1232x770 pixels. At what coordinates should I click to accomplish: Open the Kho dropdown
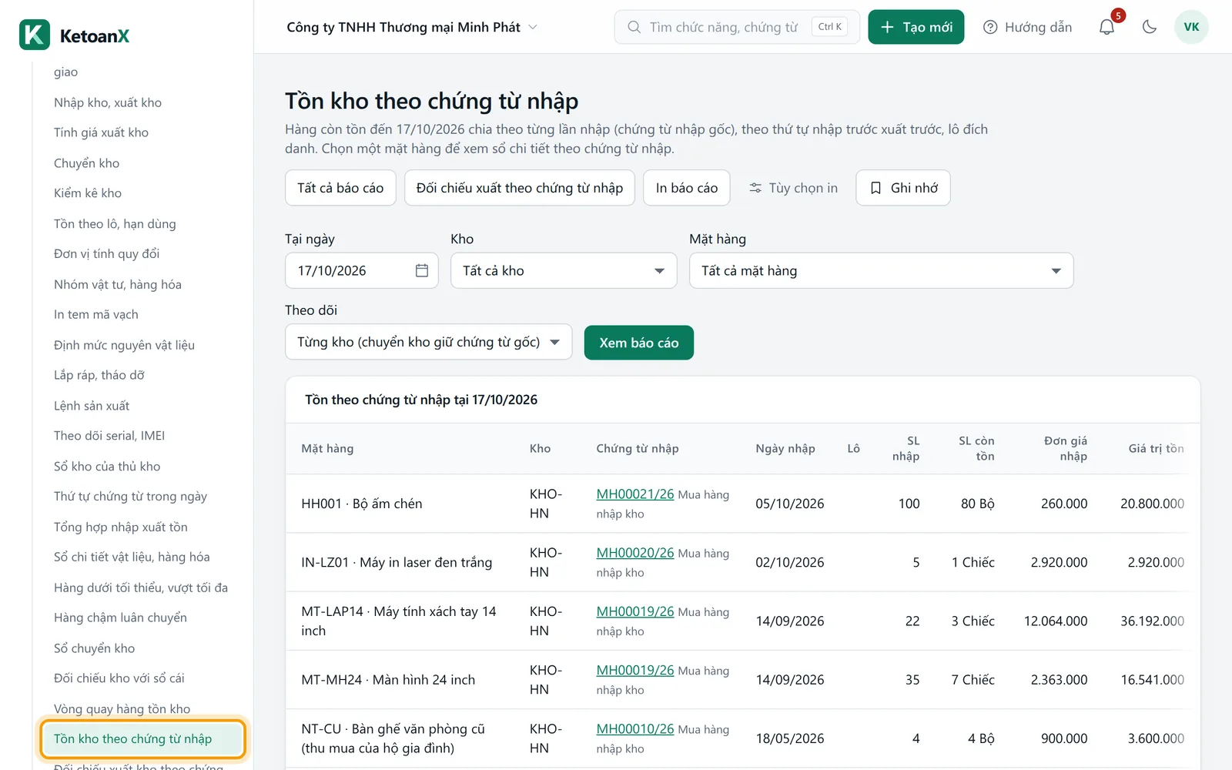564,270
